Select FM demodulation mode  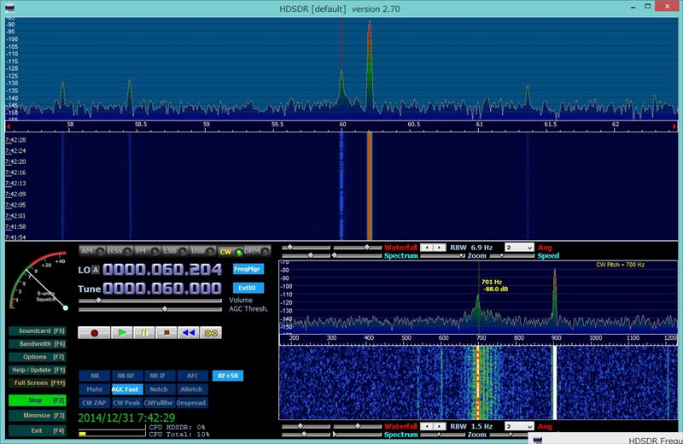(147, 251)
